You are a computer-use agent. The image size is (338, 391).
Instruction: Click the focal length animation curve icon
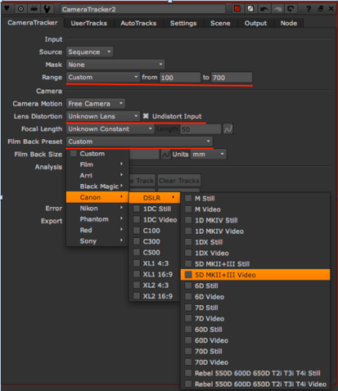coord(228,129)
